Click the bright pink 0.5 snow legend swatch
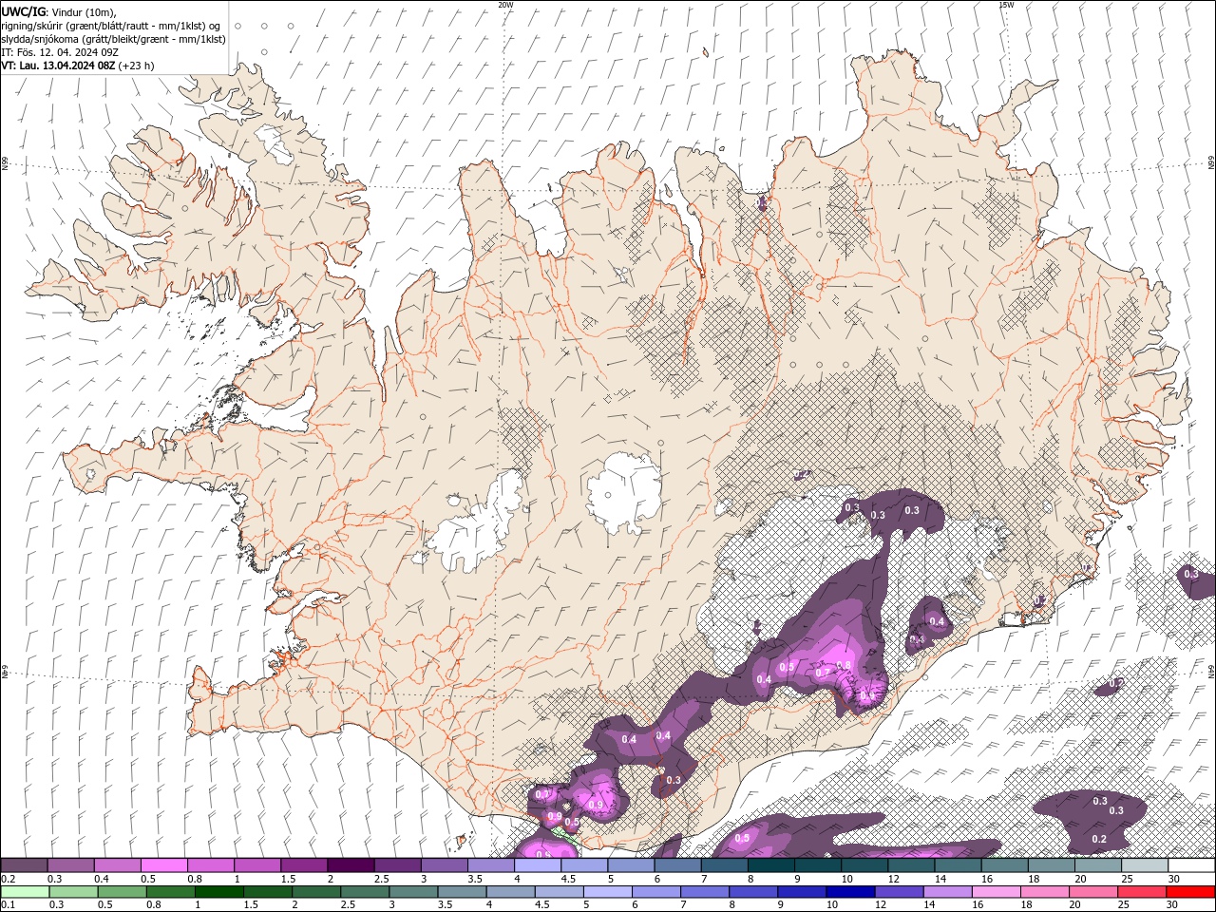Screen dimensions: 1216x912 (163, 865)
